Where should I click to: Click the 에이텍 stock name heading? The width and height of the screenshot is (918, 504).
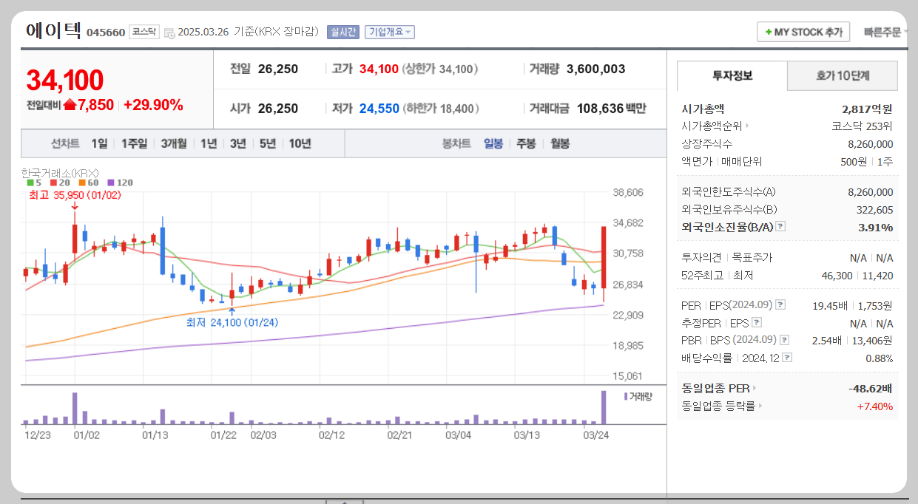tap(54, 30)
